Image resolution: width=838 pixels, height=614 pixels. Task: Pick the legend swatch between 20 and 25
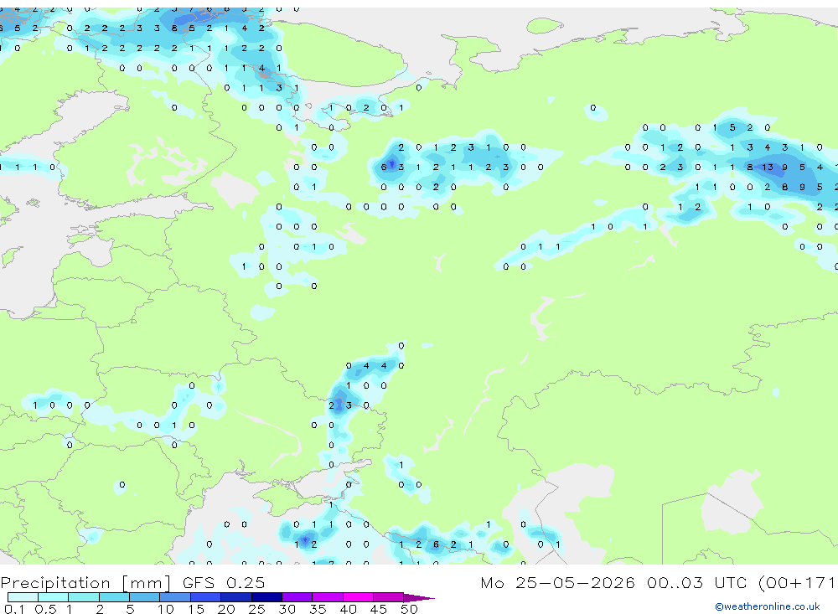235,597
